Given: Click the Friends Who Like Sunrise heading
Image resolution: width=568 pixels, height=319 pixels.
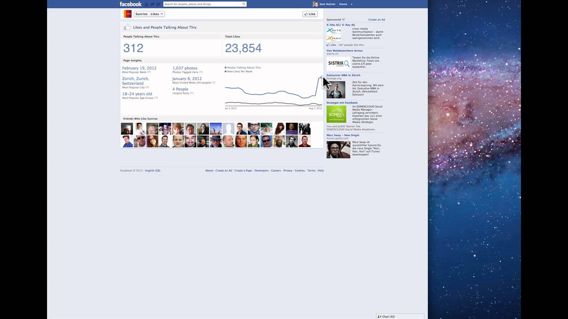Looking at the screenshot, I should point(140,119).
